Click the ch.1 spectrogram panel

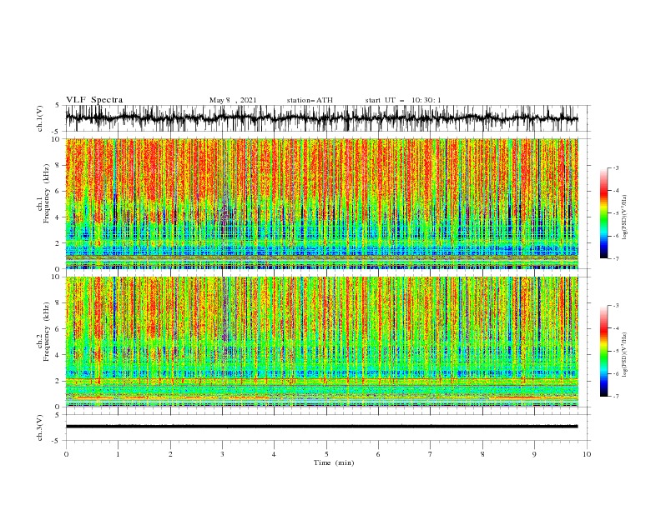click(321, 203)
